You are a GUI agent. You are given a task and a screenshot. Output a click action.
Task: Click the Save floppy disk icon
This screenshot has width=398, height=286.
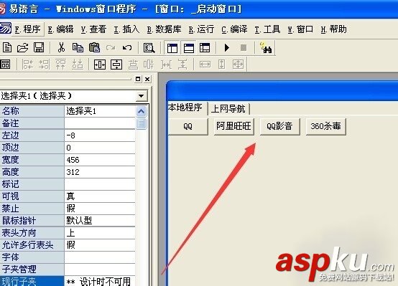pos(39,47)
